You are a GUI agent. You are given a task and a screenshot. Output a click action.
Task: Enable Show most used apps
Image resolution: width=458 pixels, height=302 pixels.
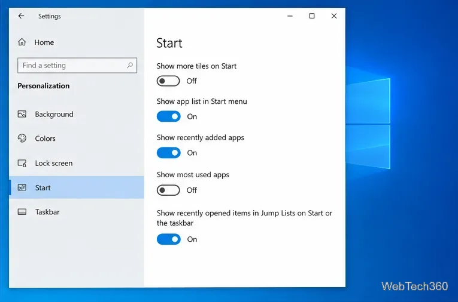click(x=168, y=190)
